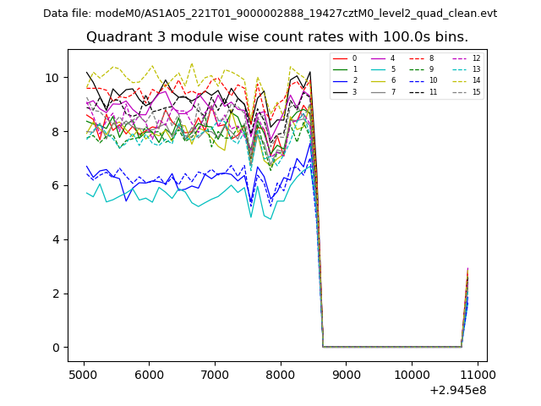Click the x-axis offset label '+2.945e8'
Image resolution: width=541 pixels, height=406 pixels.
(457, 390)
